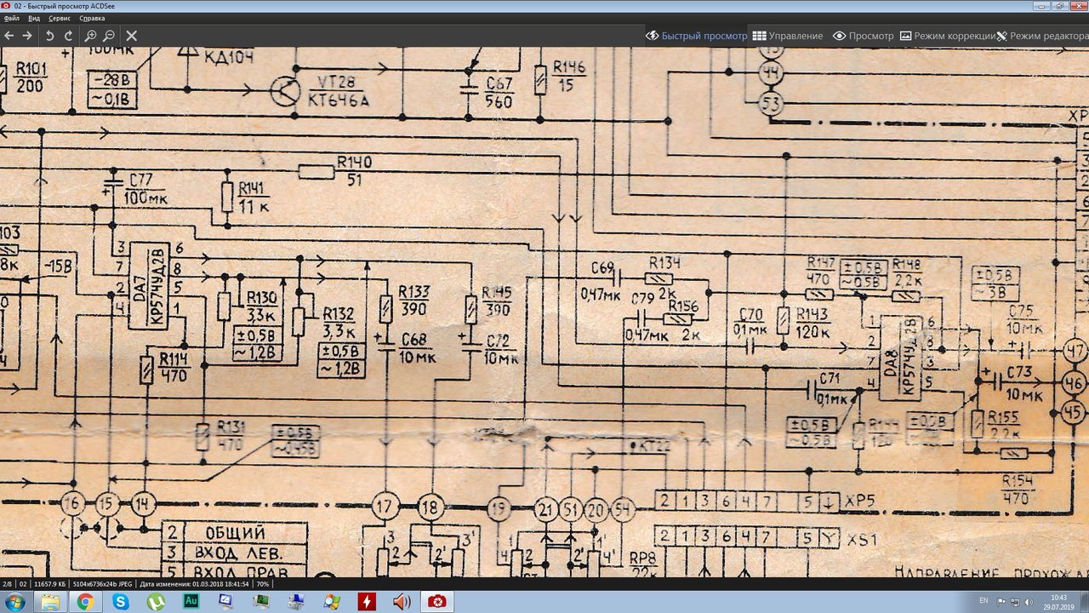Screen dimensions: 1089x613
Task: Zoom in with the plus magnifier
Action: 90,36
